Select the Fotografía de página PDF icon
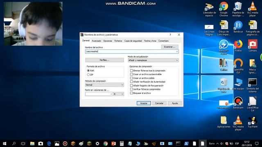 (x=253, y=28)
